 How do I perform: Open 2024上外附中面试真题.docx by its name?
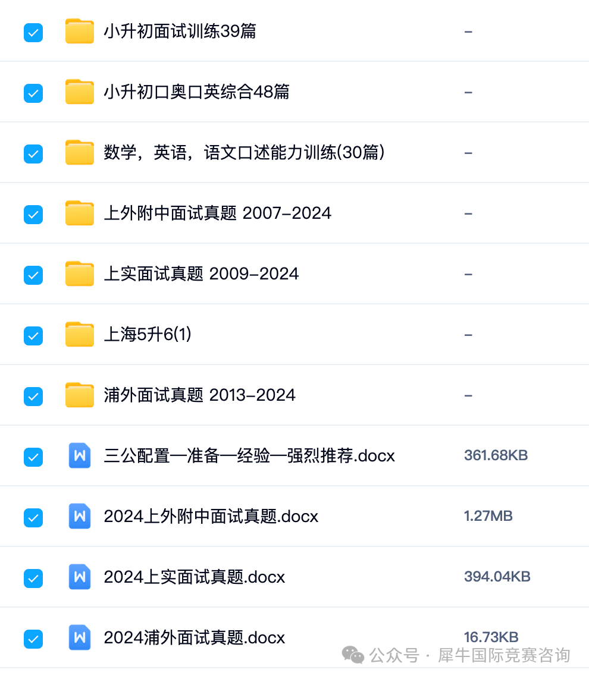point(211,516)
